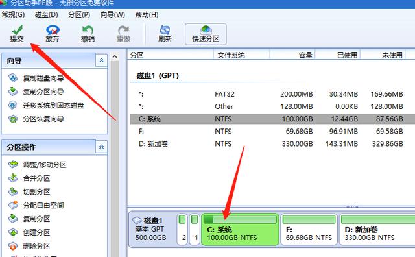Screen dimensions: 415x257
Task: Choose 调整/移动分区 operation
Action: point(45,165)
